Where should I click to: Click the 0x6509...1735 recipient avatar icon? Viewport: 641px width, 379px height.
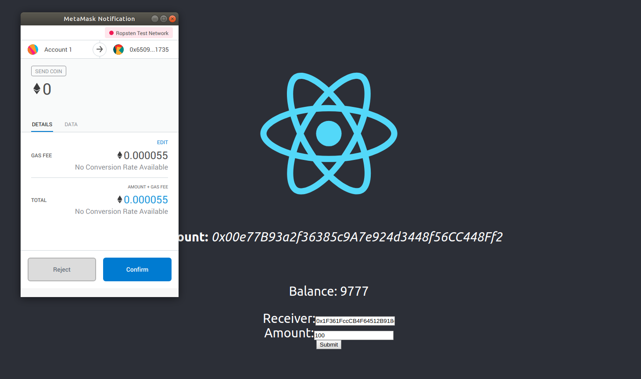118,50
